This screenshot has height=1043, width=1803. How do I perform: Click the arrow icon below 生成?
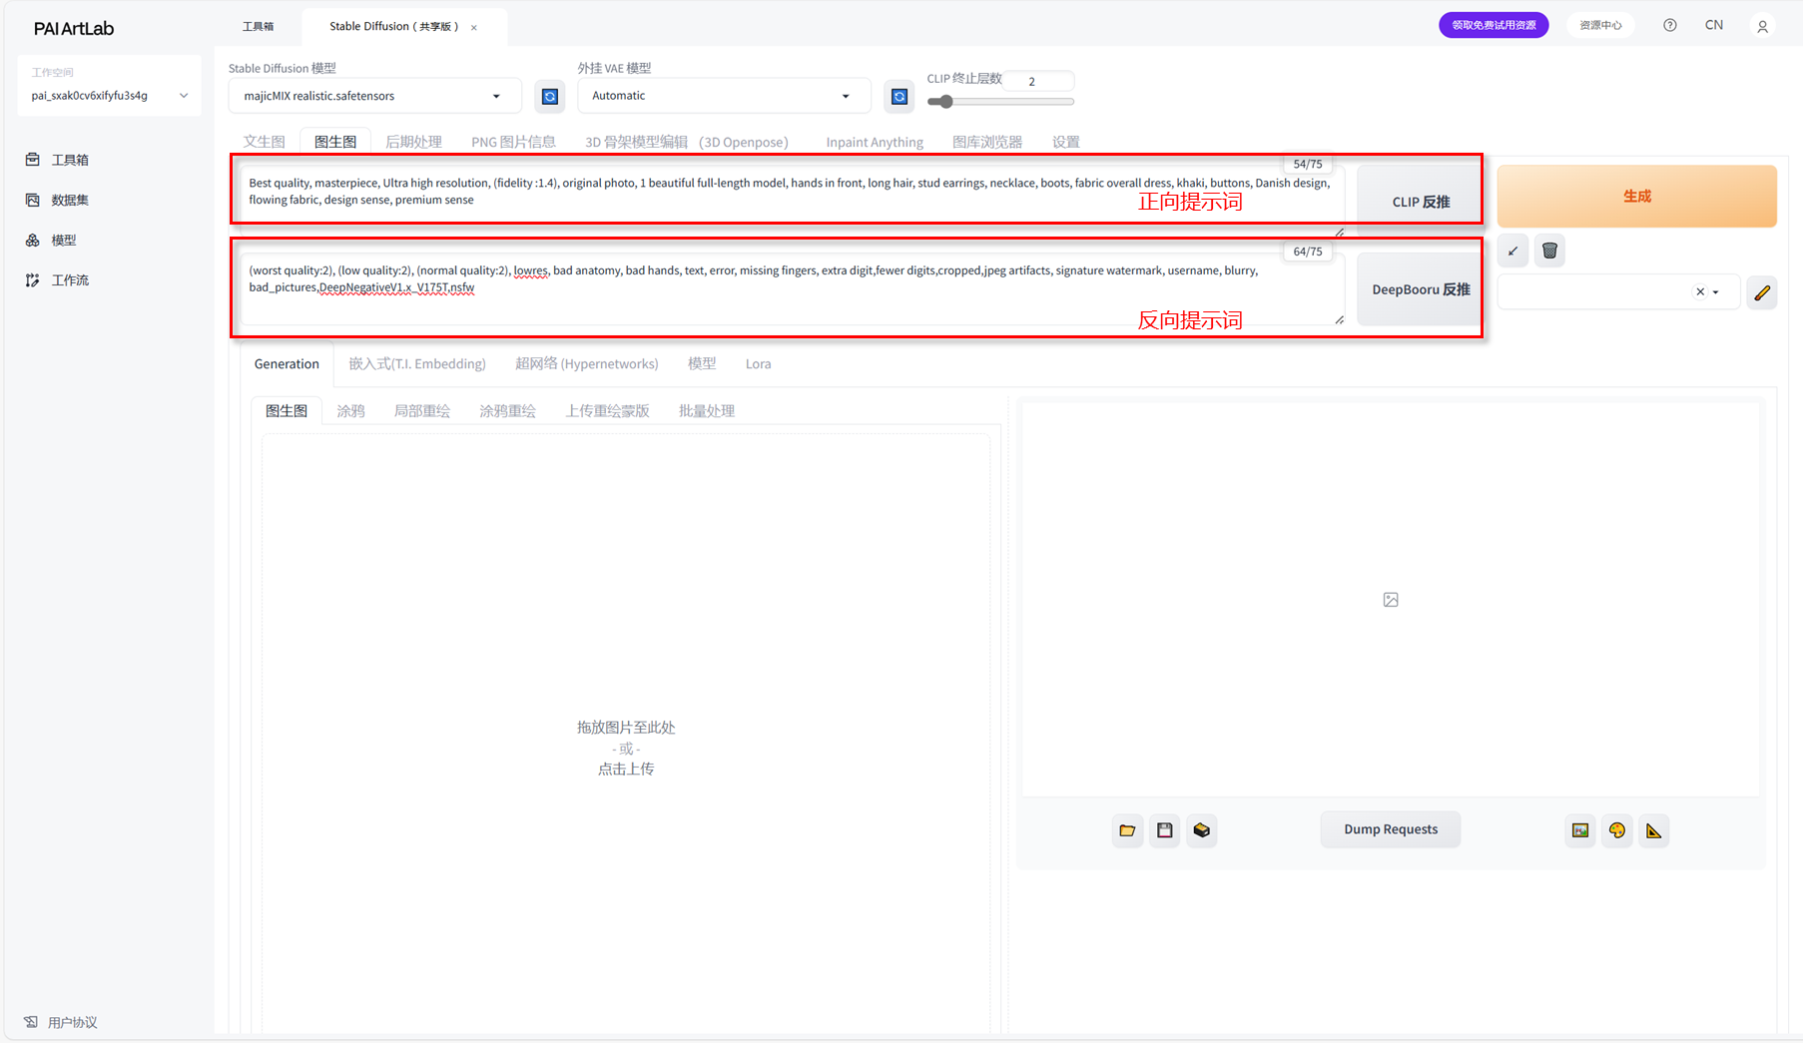coord(1513,252)
